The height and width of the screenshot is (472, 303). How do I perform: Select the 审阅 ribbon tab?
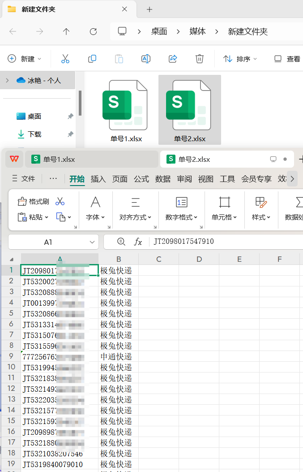point(184,179)
